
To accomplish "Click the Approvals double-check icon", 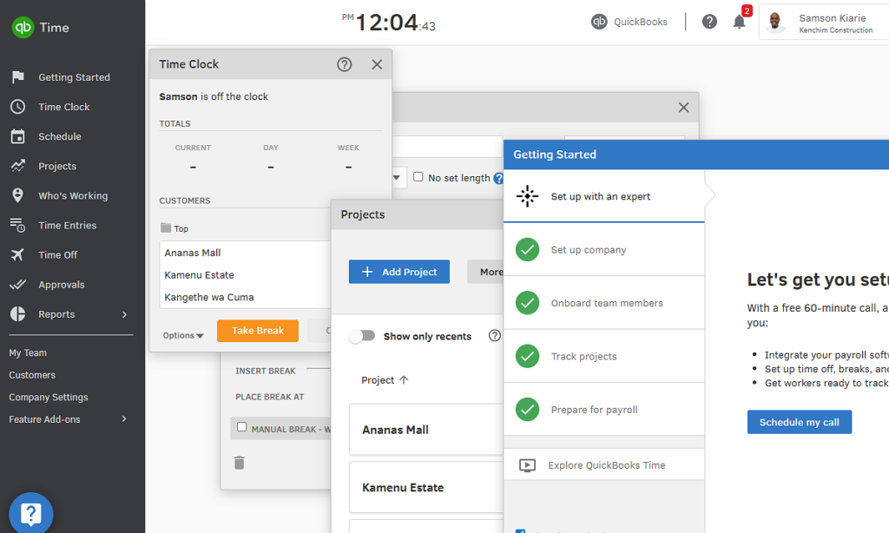I will pos(18,284).
